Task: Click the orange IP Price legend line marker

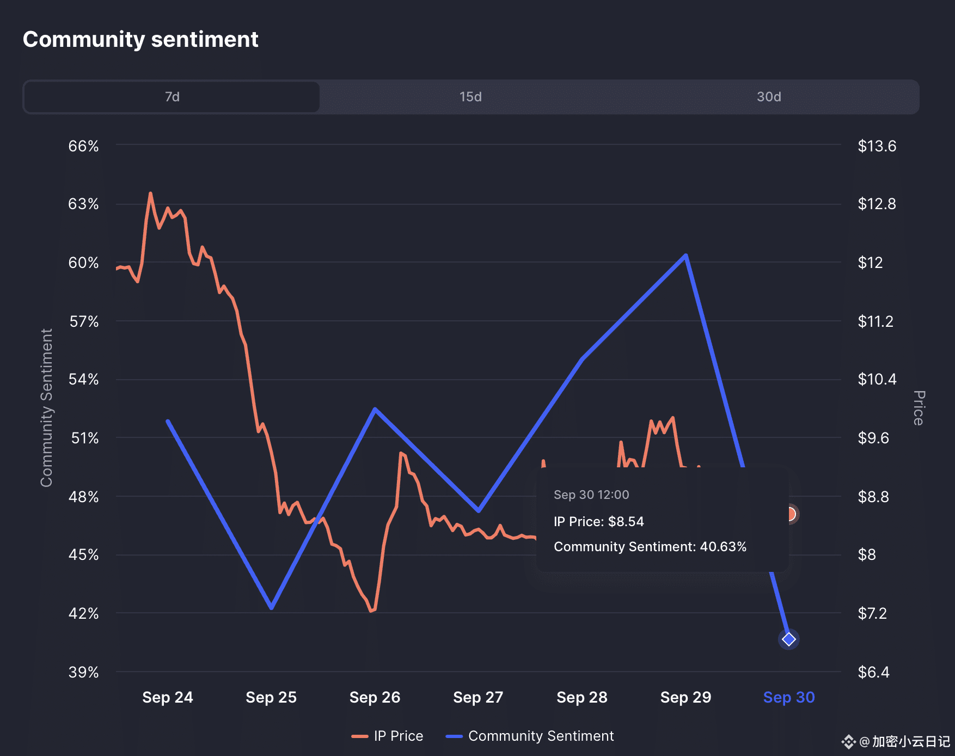Action: coord(360,736)
